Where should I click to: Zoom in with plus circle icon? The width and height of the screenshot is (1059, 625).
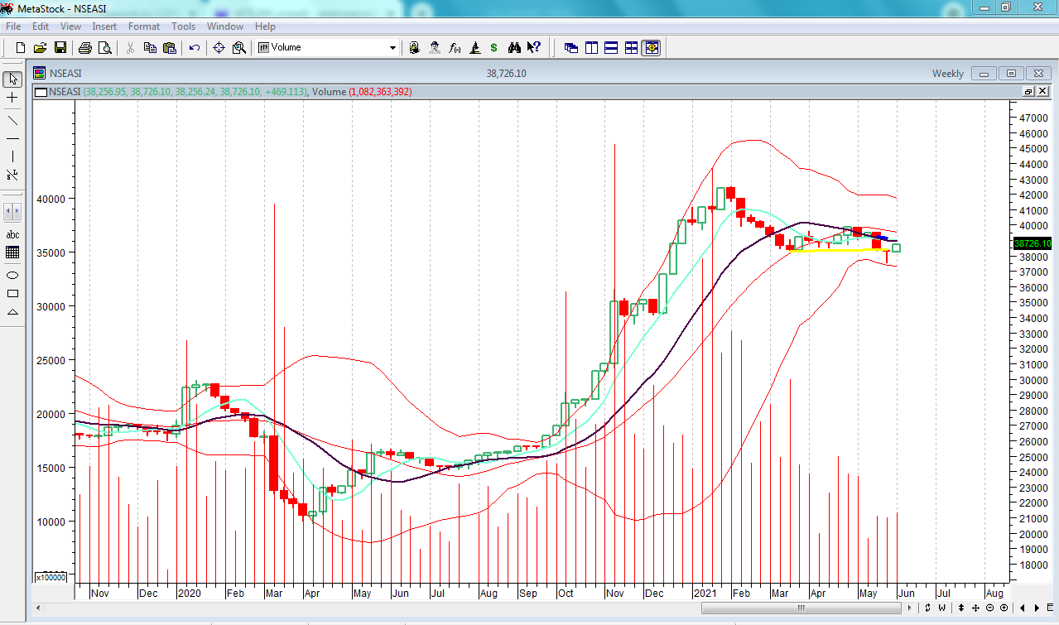(1004, 608)
